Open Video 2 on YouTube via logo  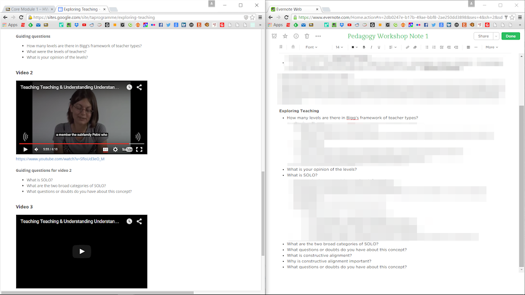[127, 150]
